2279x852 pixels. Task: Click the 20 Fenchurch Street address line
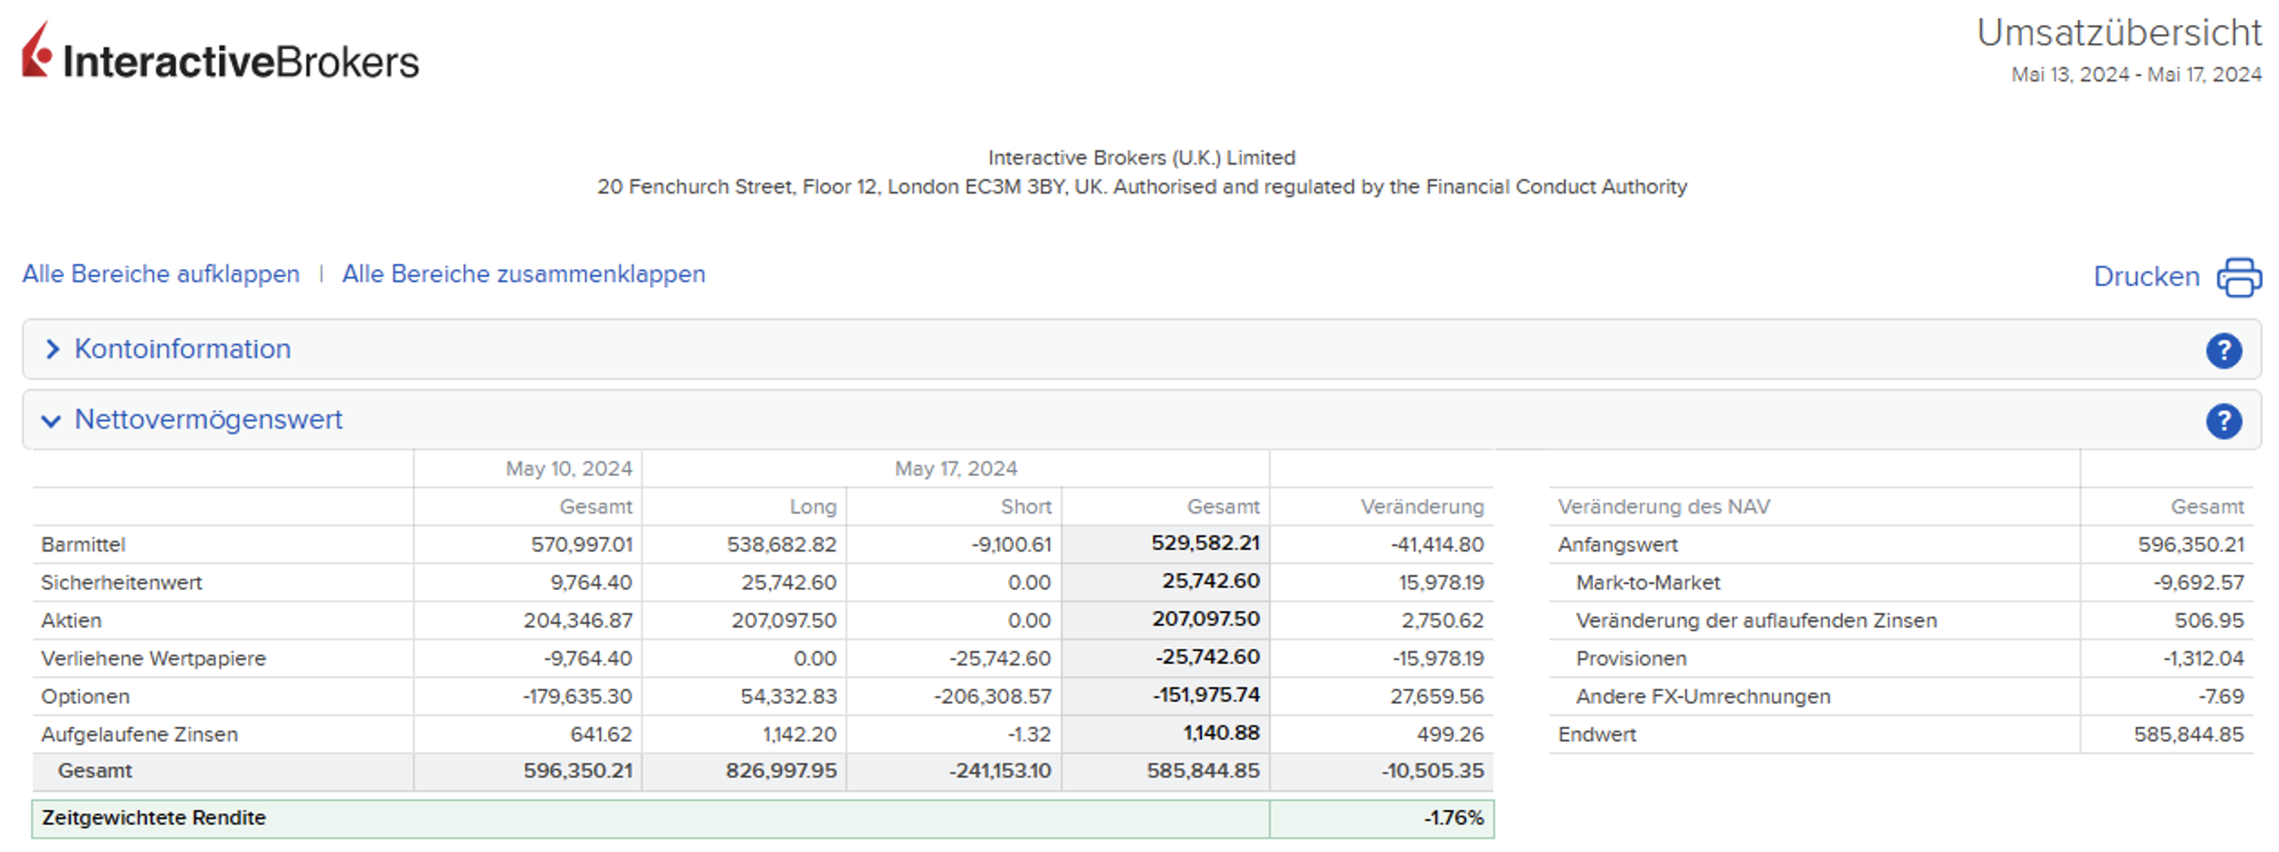pos(1141,187)
